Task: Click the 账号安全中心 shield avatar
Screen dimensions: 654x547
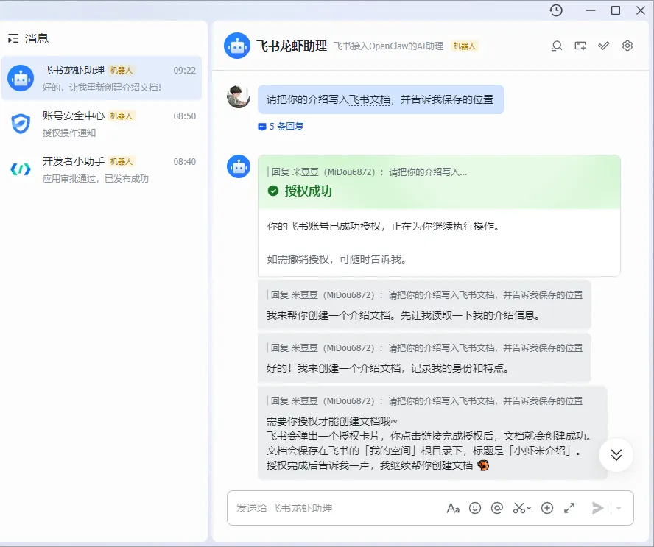Action: click(21, 124)
